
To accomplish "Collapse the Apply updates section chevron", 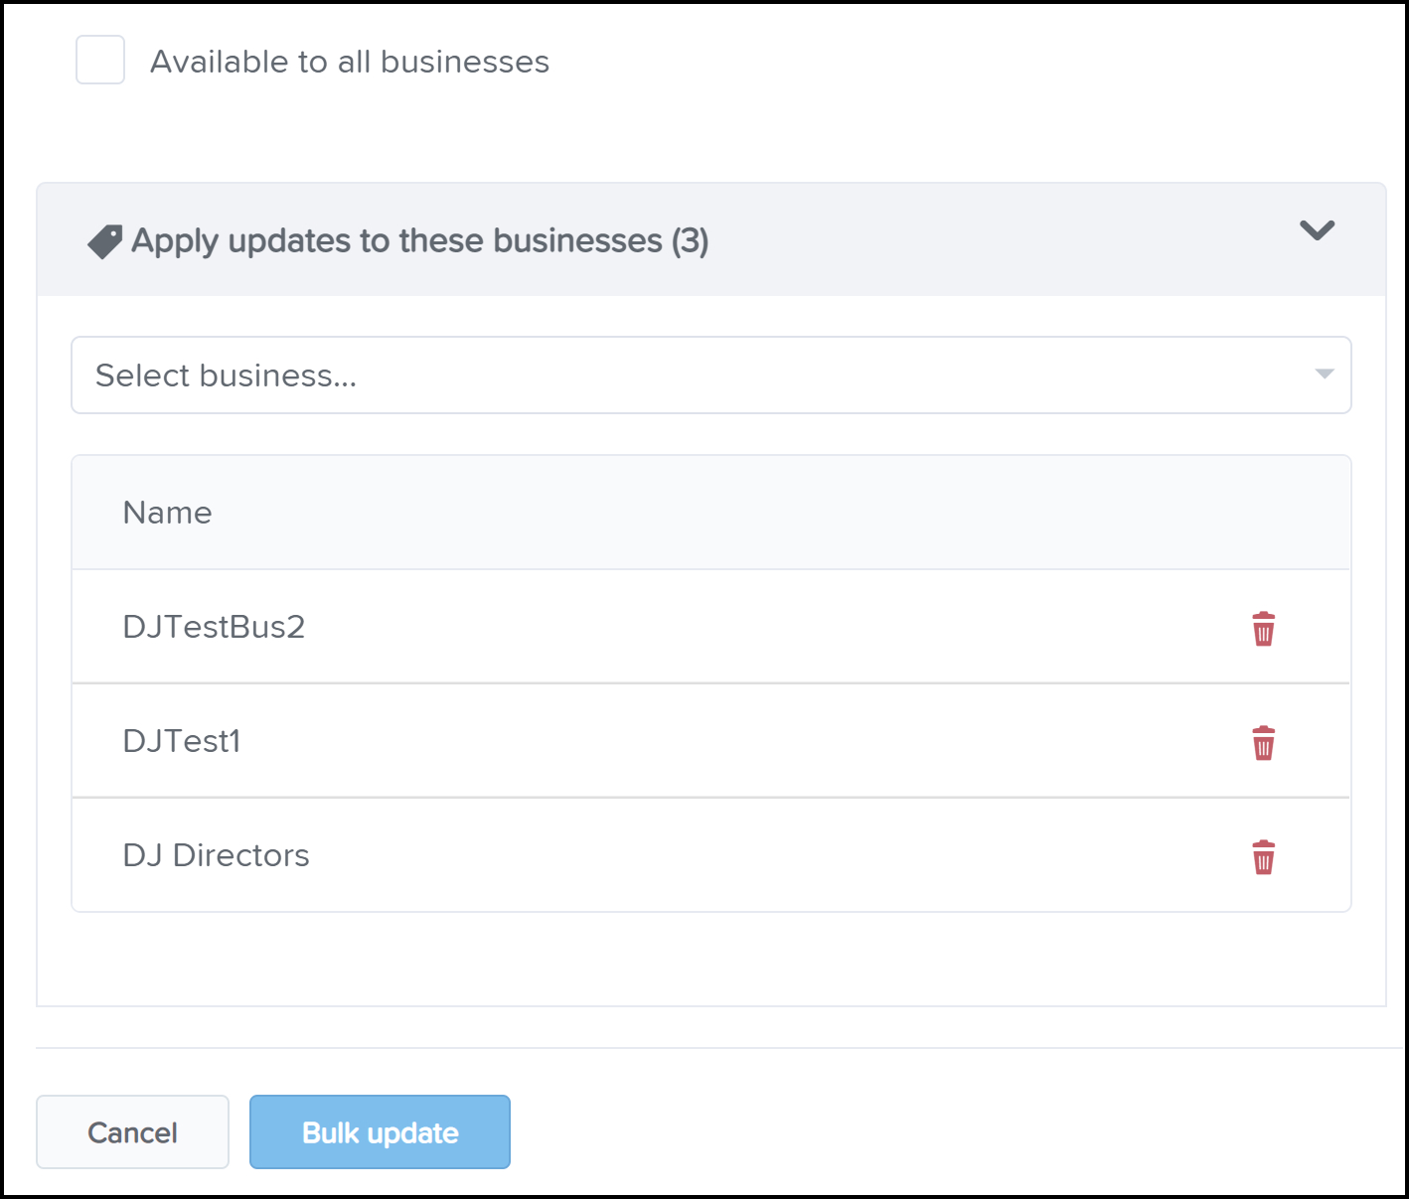I will (x=1318, y=230).
